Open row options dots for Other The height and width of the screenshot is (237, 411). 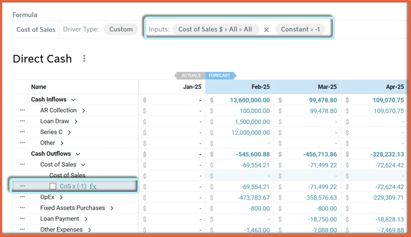23,143
